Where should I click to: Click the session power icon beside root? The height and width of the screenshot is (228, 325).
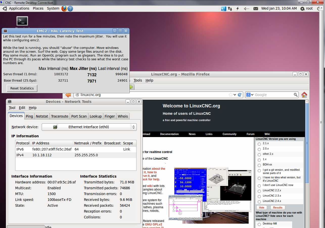point(303,9)
